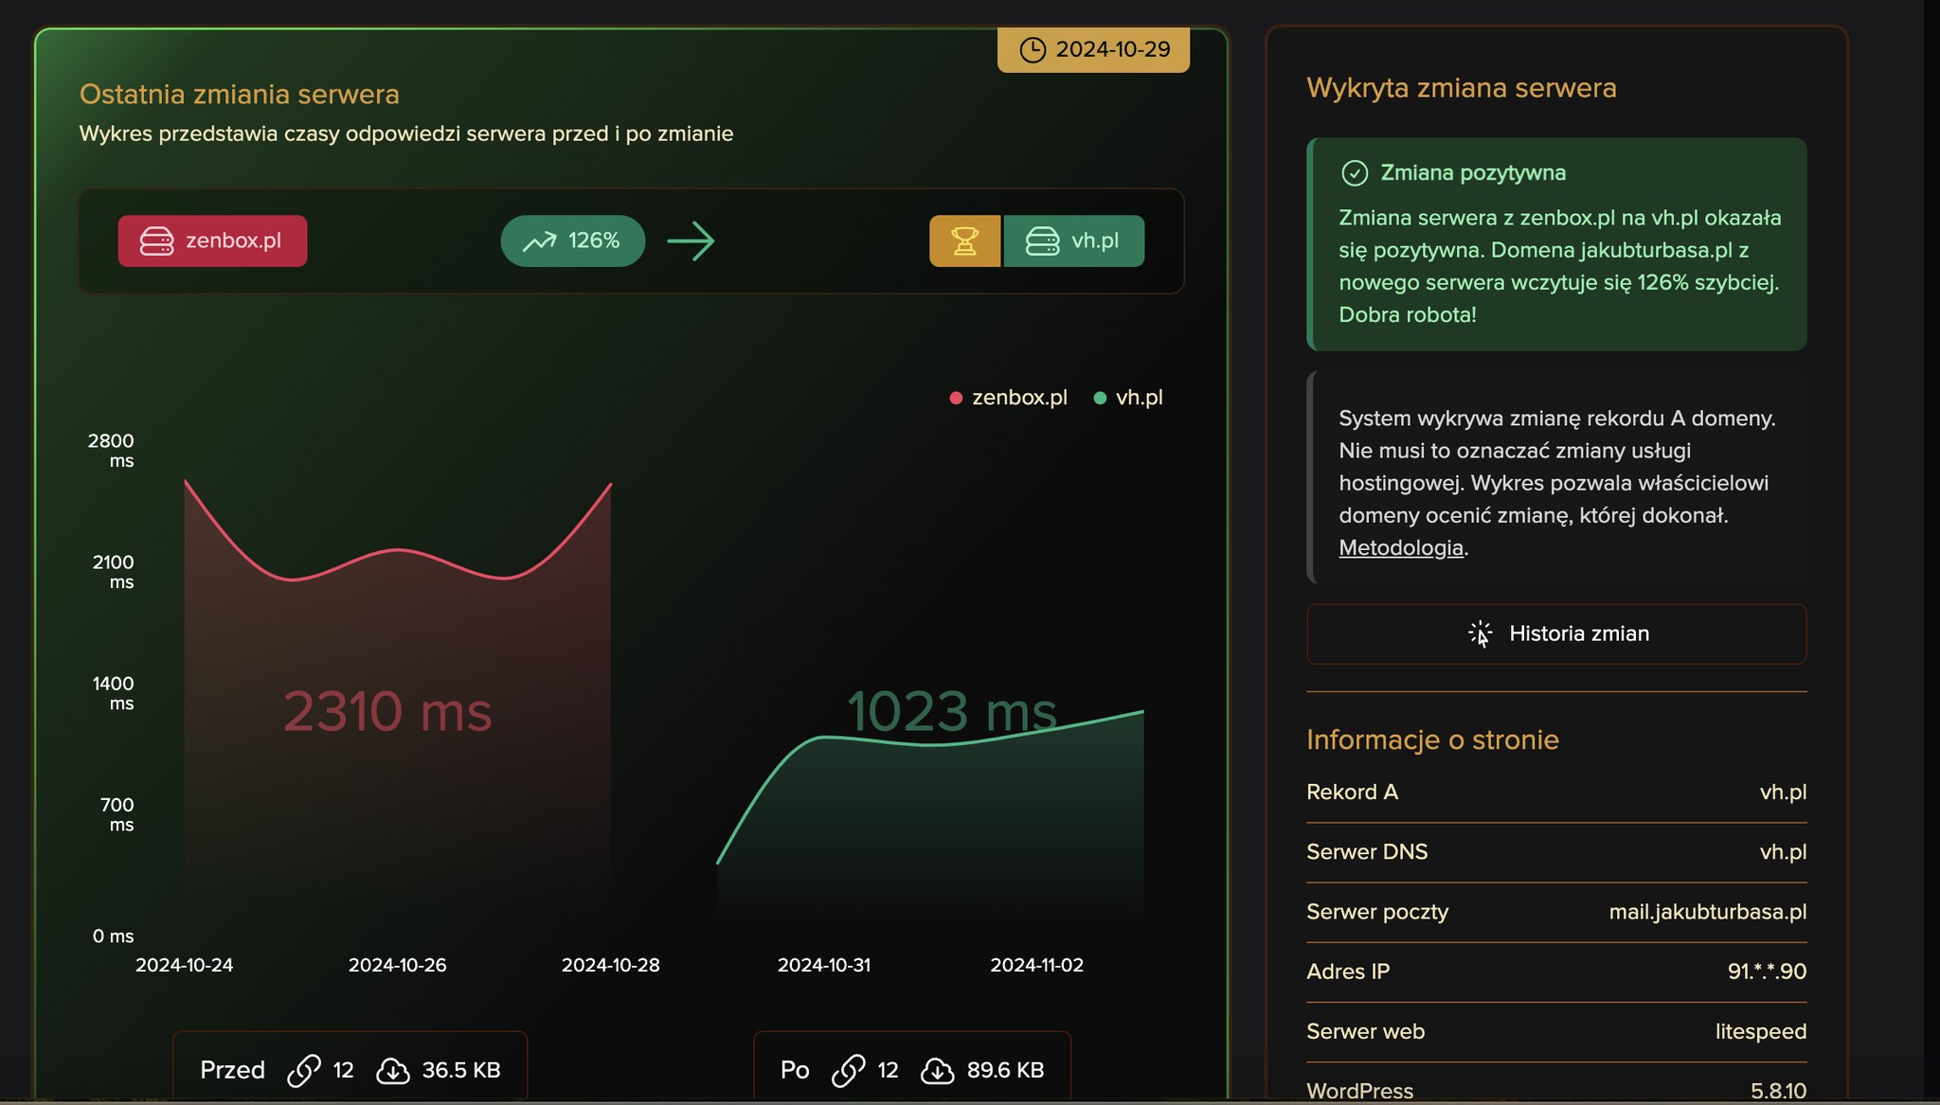Click the red zenbox.pl legend dot
Image resolution: width=1940 pixels, height=1105 pixels.
point(956,399)
